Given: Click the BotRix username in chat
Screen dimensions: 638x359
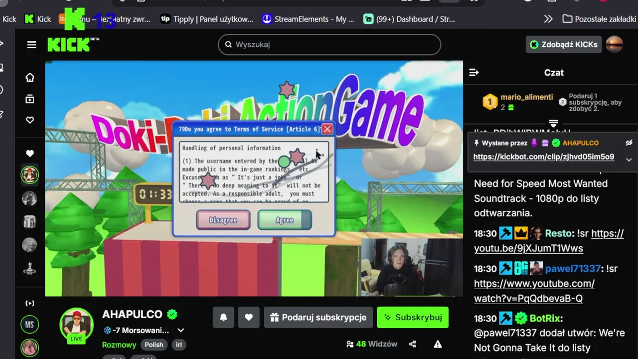Looking at the screenshot, I should (546, 318).
